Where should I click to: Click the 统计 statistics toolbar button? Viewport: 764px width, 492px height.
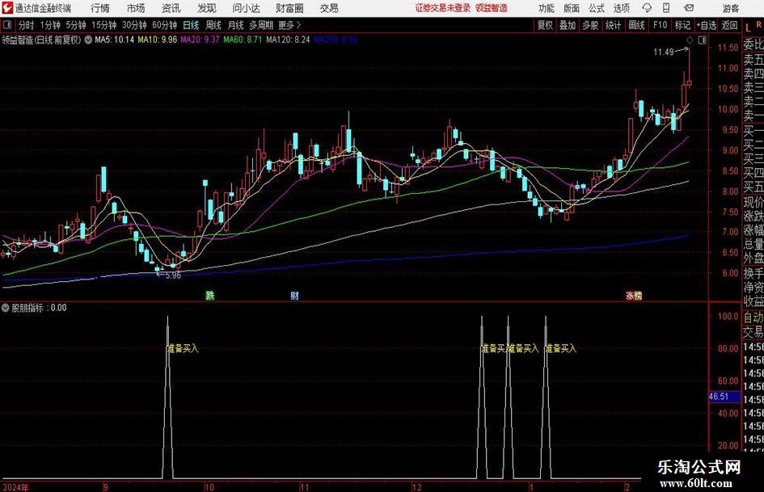(x=613, y=25)
